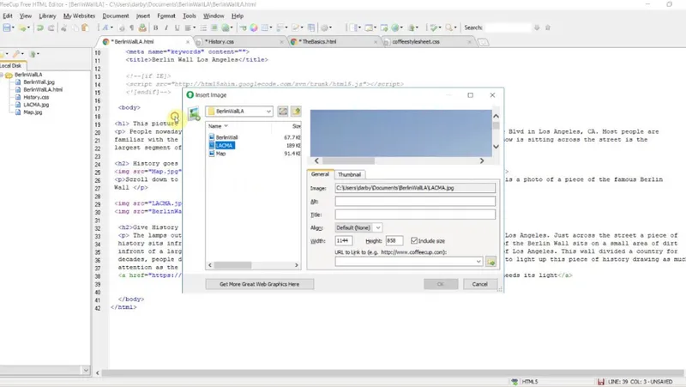Image resolution: width=686 pixels, height=387 pixels.
Task: Click Get More Great Web Graphics Here
Action: [x=260, y=284]
